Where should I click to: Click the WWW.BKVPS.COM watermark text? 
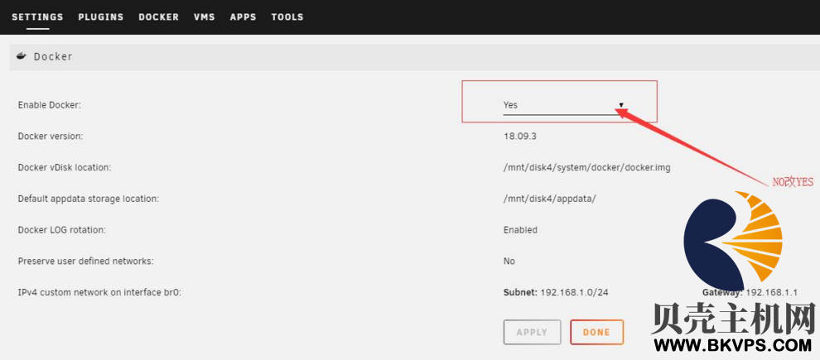tap(733, 345)
